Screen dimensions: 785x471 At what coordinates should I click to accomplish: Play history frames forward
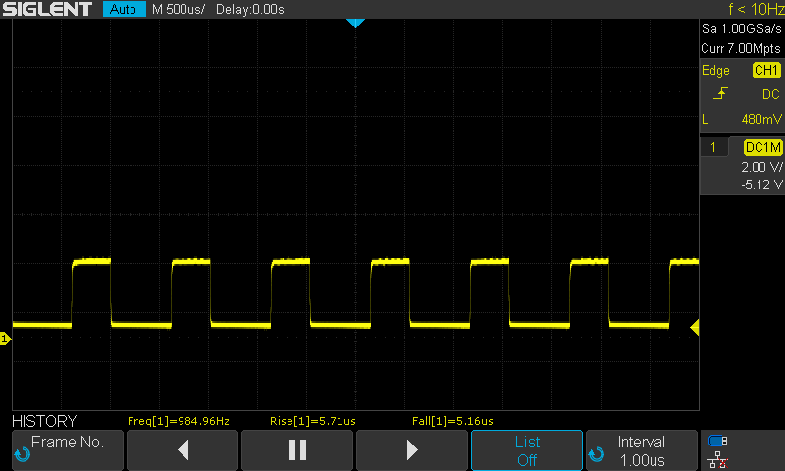coord(412,450)
